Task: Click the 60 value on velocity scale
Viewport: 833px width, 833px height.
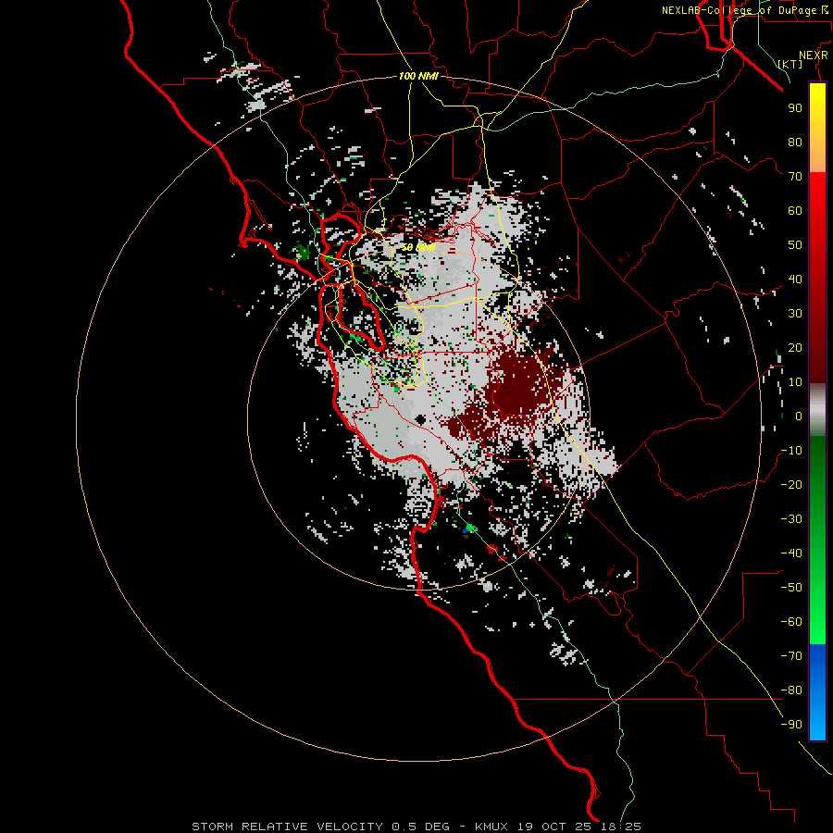Action: click(795, 211)
